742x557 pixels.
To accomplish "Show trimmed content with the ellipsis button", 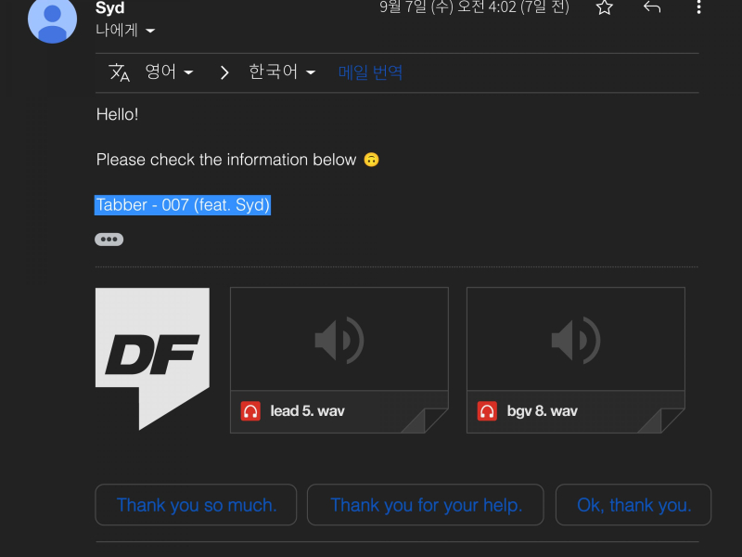I will coord(109,240).
